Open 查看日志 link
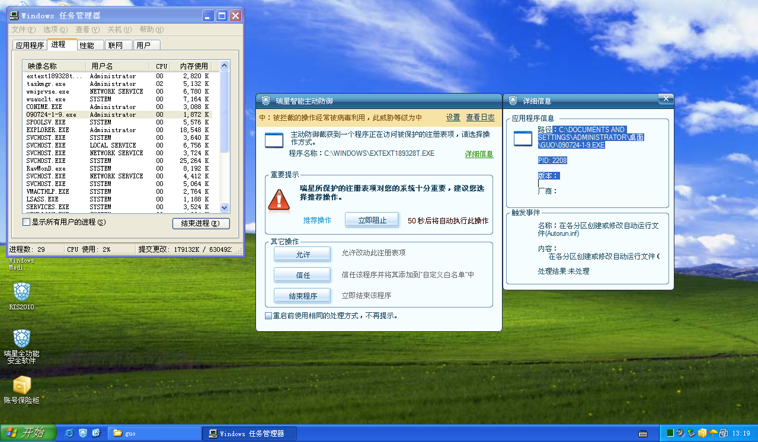The height and width of the screenshot is (442, 758). [481, 117]
